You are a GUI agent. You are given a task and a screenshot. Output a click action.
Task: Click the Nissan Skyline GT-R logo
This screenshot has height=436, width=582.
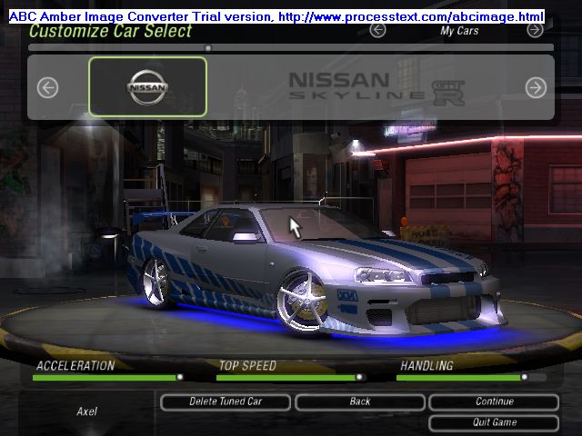pyautogui.click(x=376, y=88)
